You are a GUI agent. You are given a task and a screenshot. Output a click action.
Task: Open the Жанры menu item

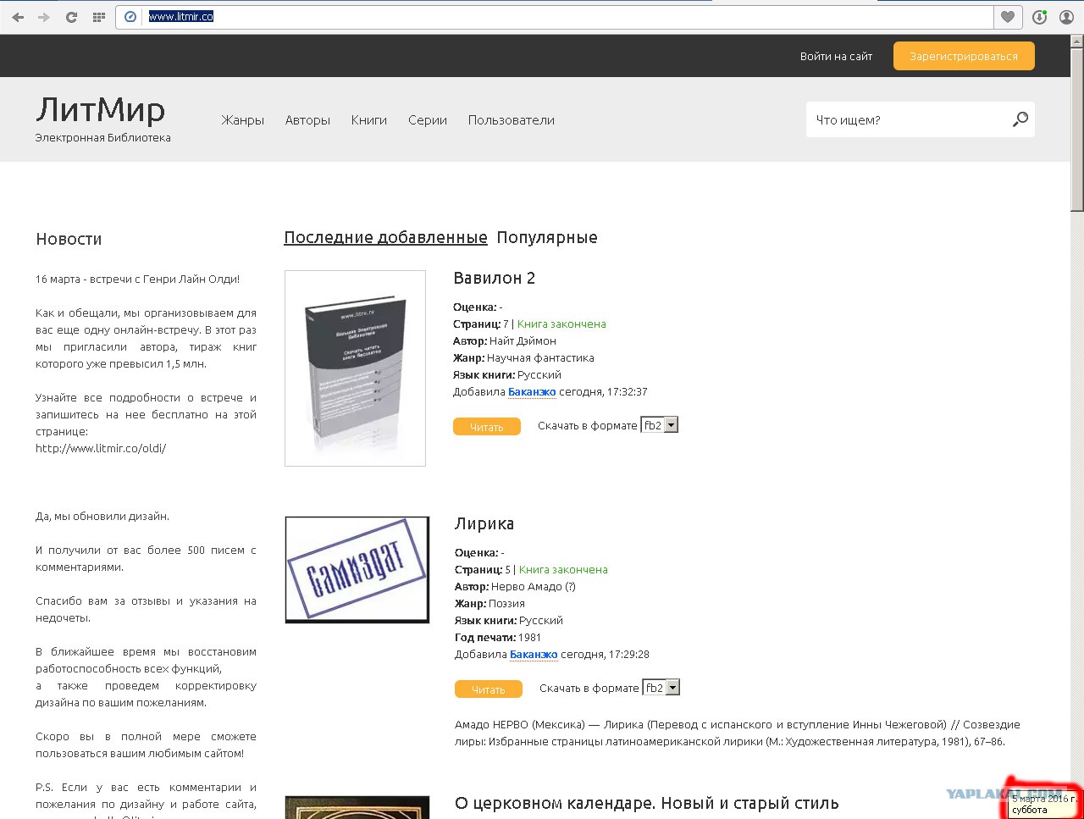pos(243,120)
